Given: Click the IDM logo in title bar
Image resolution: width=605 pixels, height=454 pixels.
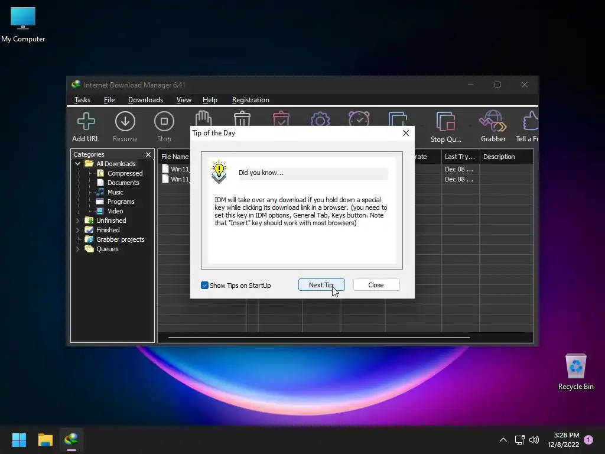Looking at the screenshot, I should (76, 85).
